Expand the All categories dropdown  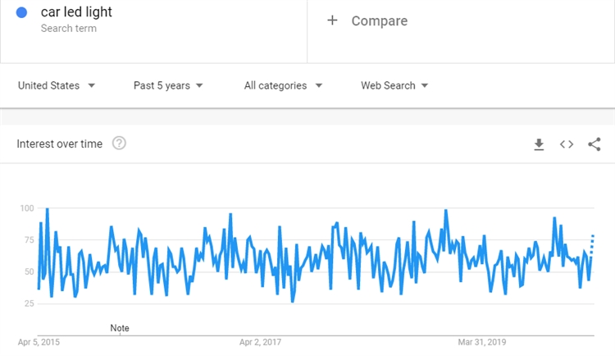[x=283, y=85]
